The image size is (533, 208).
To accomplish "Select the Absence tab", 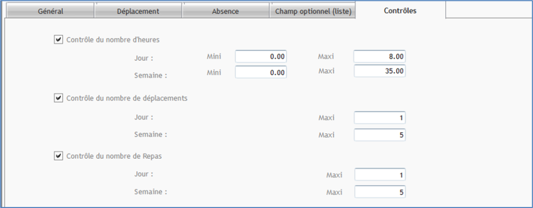I will click(226, 11).
